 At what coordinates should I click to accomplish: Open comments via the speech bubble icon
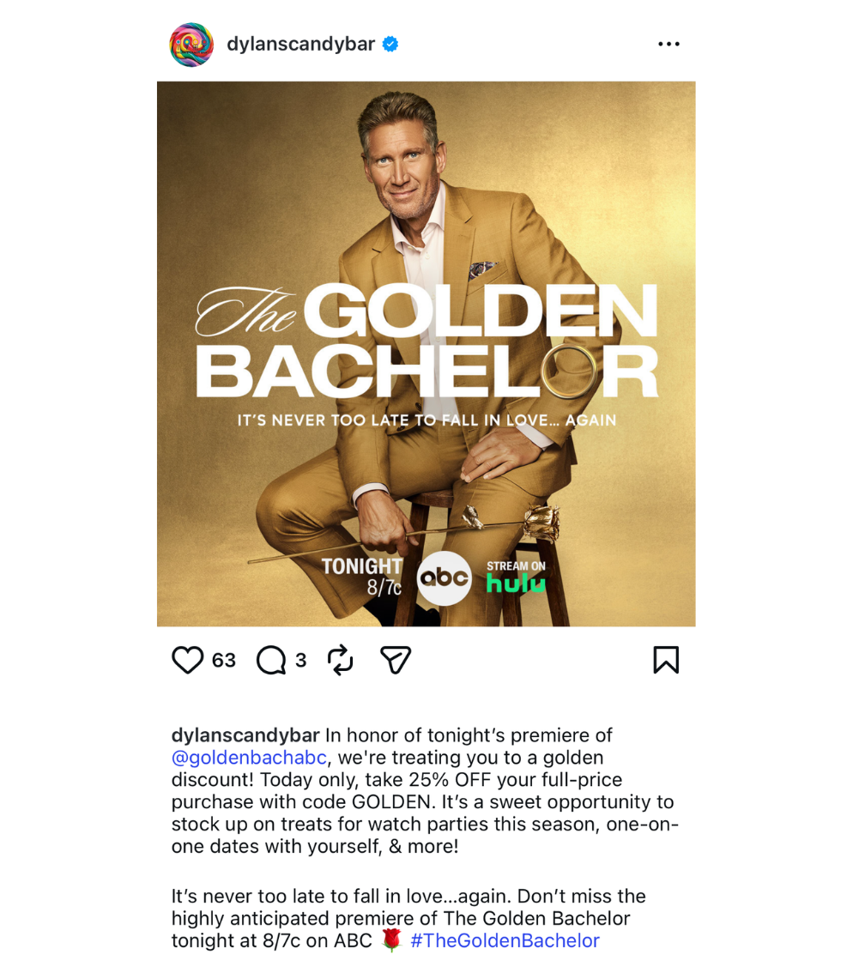pos(271,660)
